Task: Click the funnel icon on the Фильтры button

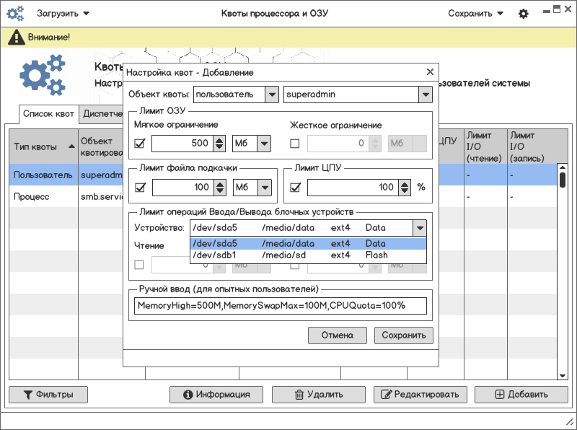Action: point(28,395)
